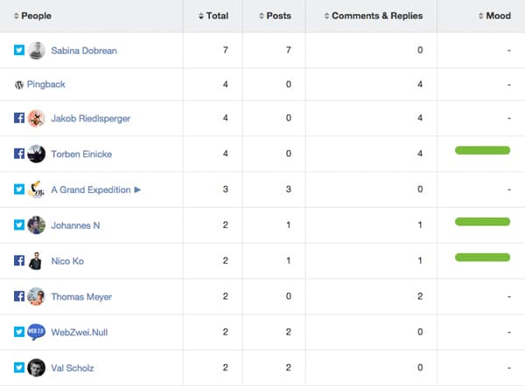Open Sabina Dobrean's profile link
This screenshot has height=386, width=525.
pos(84,51)
